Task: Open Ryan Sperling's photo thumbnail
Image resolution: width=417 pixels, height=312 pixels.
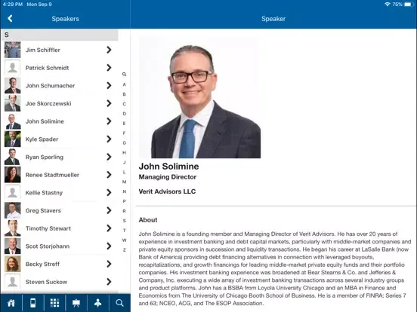Action: coord(13,157)
